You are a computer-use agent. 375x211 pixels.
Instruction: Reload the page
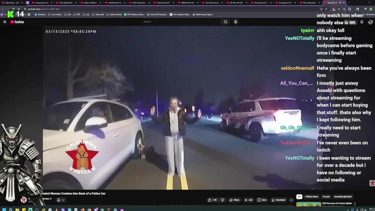pos(13,9)
